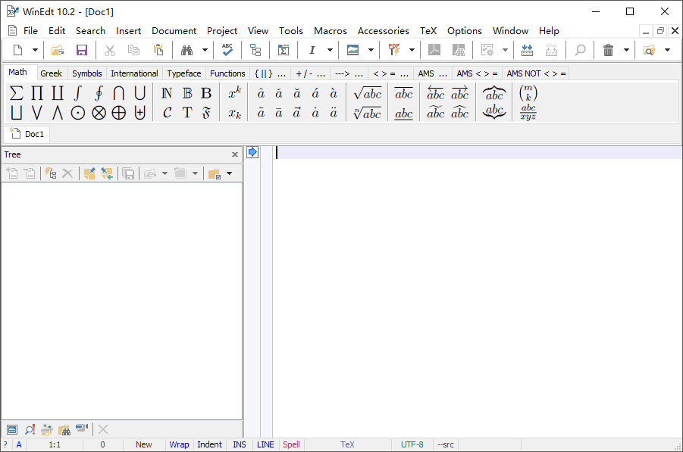This screenshot has width=683, height=452.
Task: Toggle Indent mode in status bar
Action: click(210, 444)
